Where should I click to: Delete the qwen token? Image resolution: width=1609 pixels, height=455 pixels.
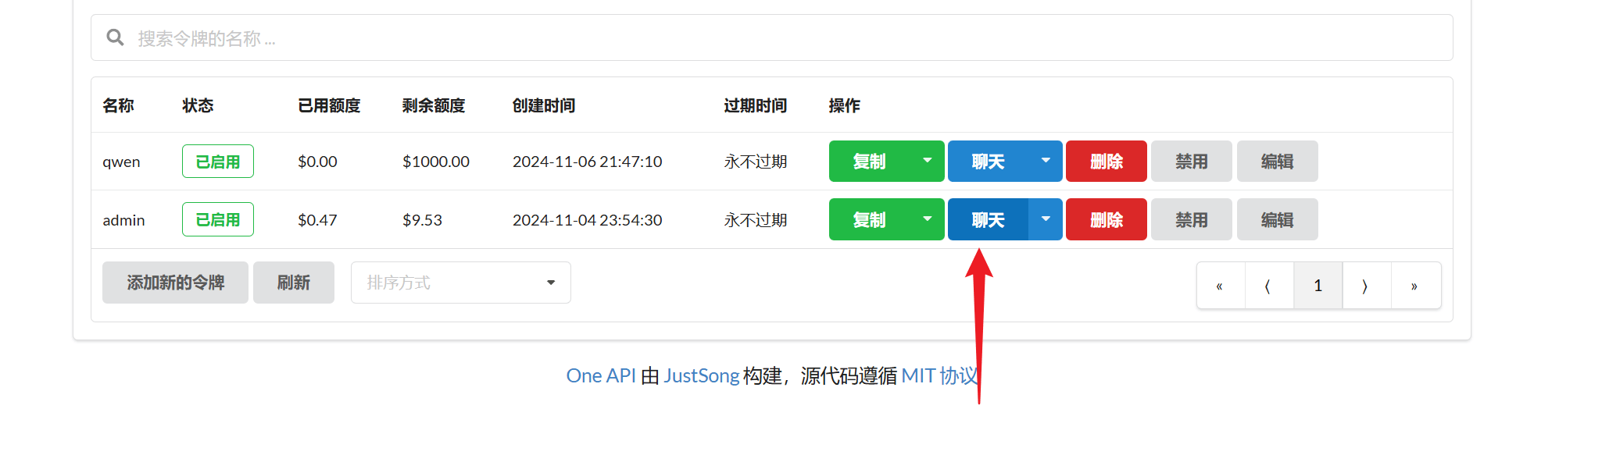pyautogui.click(x=1106, y=162)
